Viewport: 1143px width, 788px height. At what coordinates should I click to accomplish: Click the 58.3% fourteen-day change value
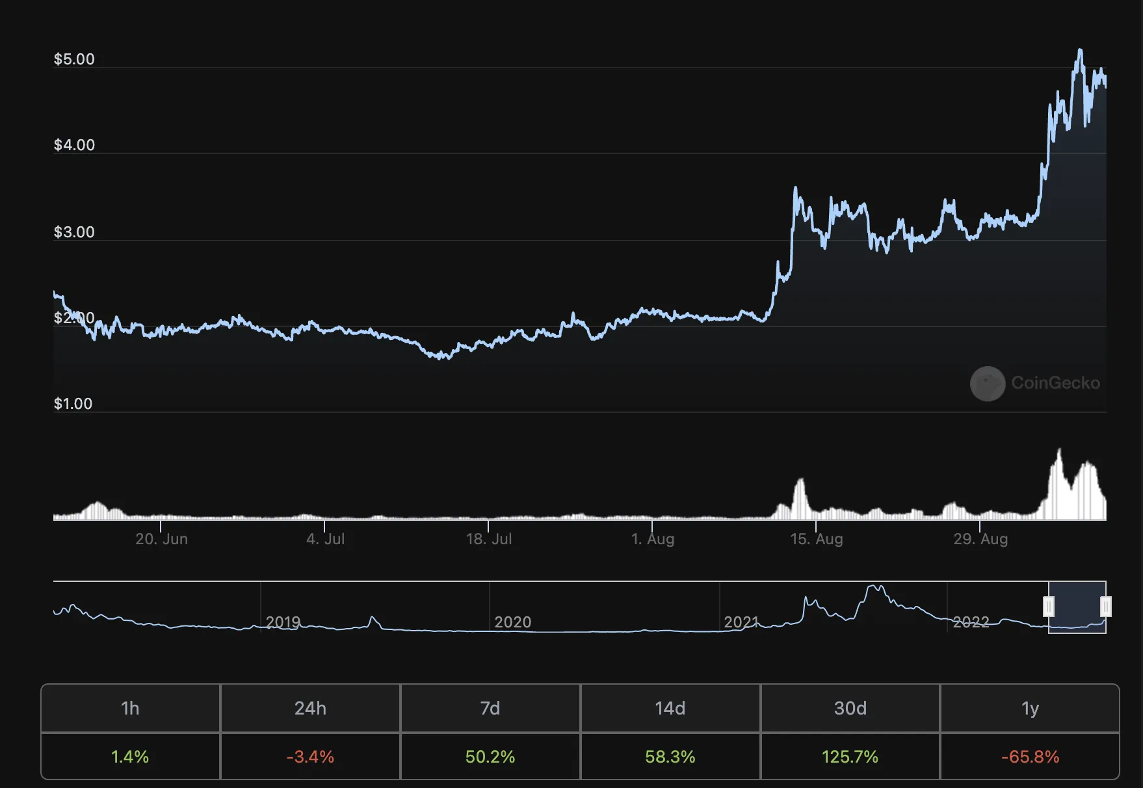pyautogui.click(x=670, y=757)
